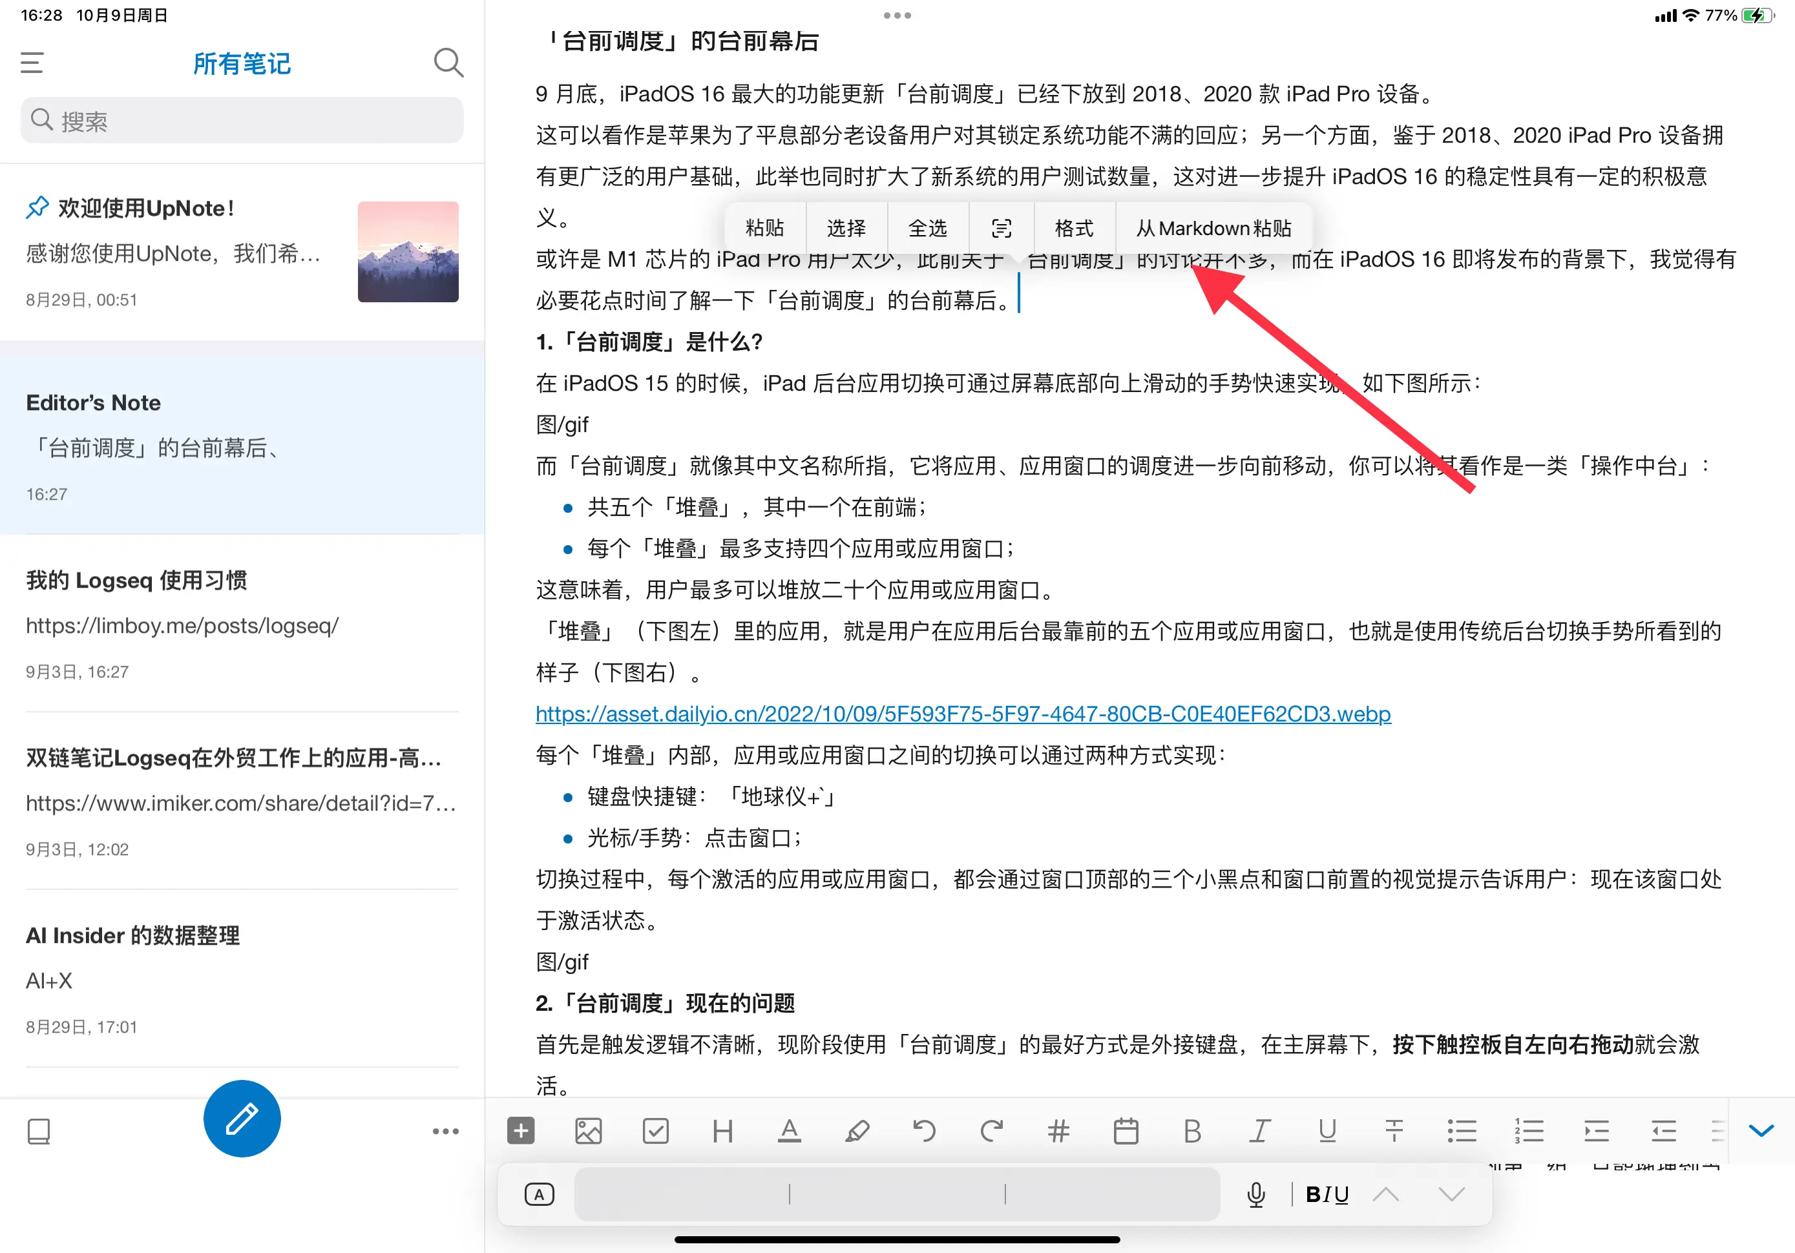Screen dimensions: 1795x1253
Task: Insert a checkbox using the checklist icon
Action: click(x=655, y=1131)
